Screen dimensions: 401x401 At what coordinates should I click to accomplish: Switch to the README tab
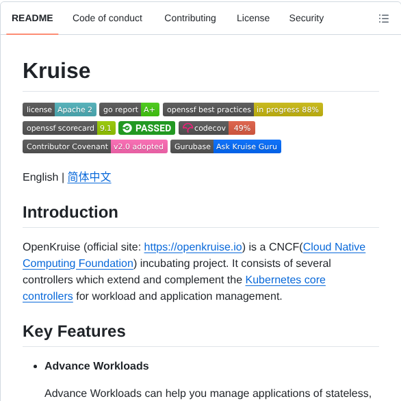(x=32, y=18)
